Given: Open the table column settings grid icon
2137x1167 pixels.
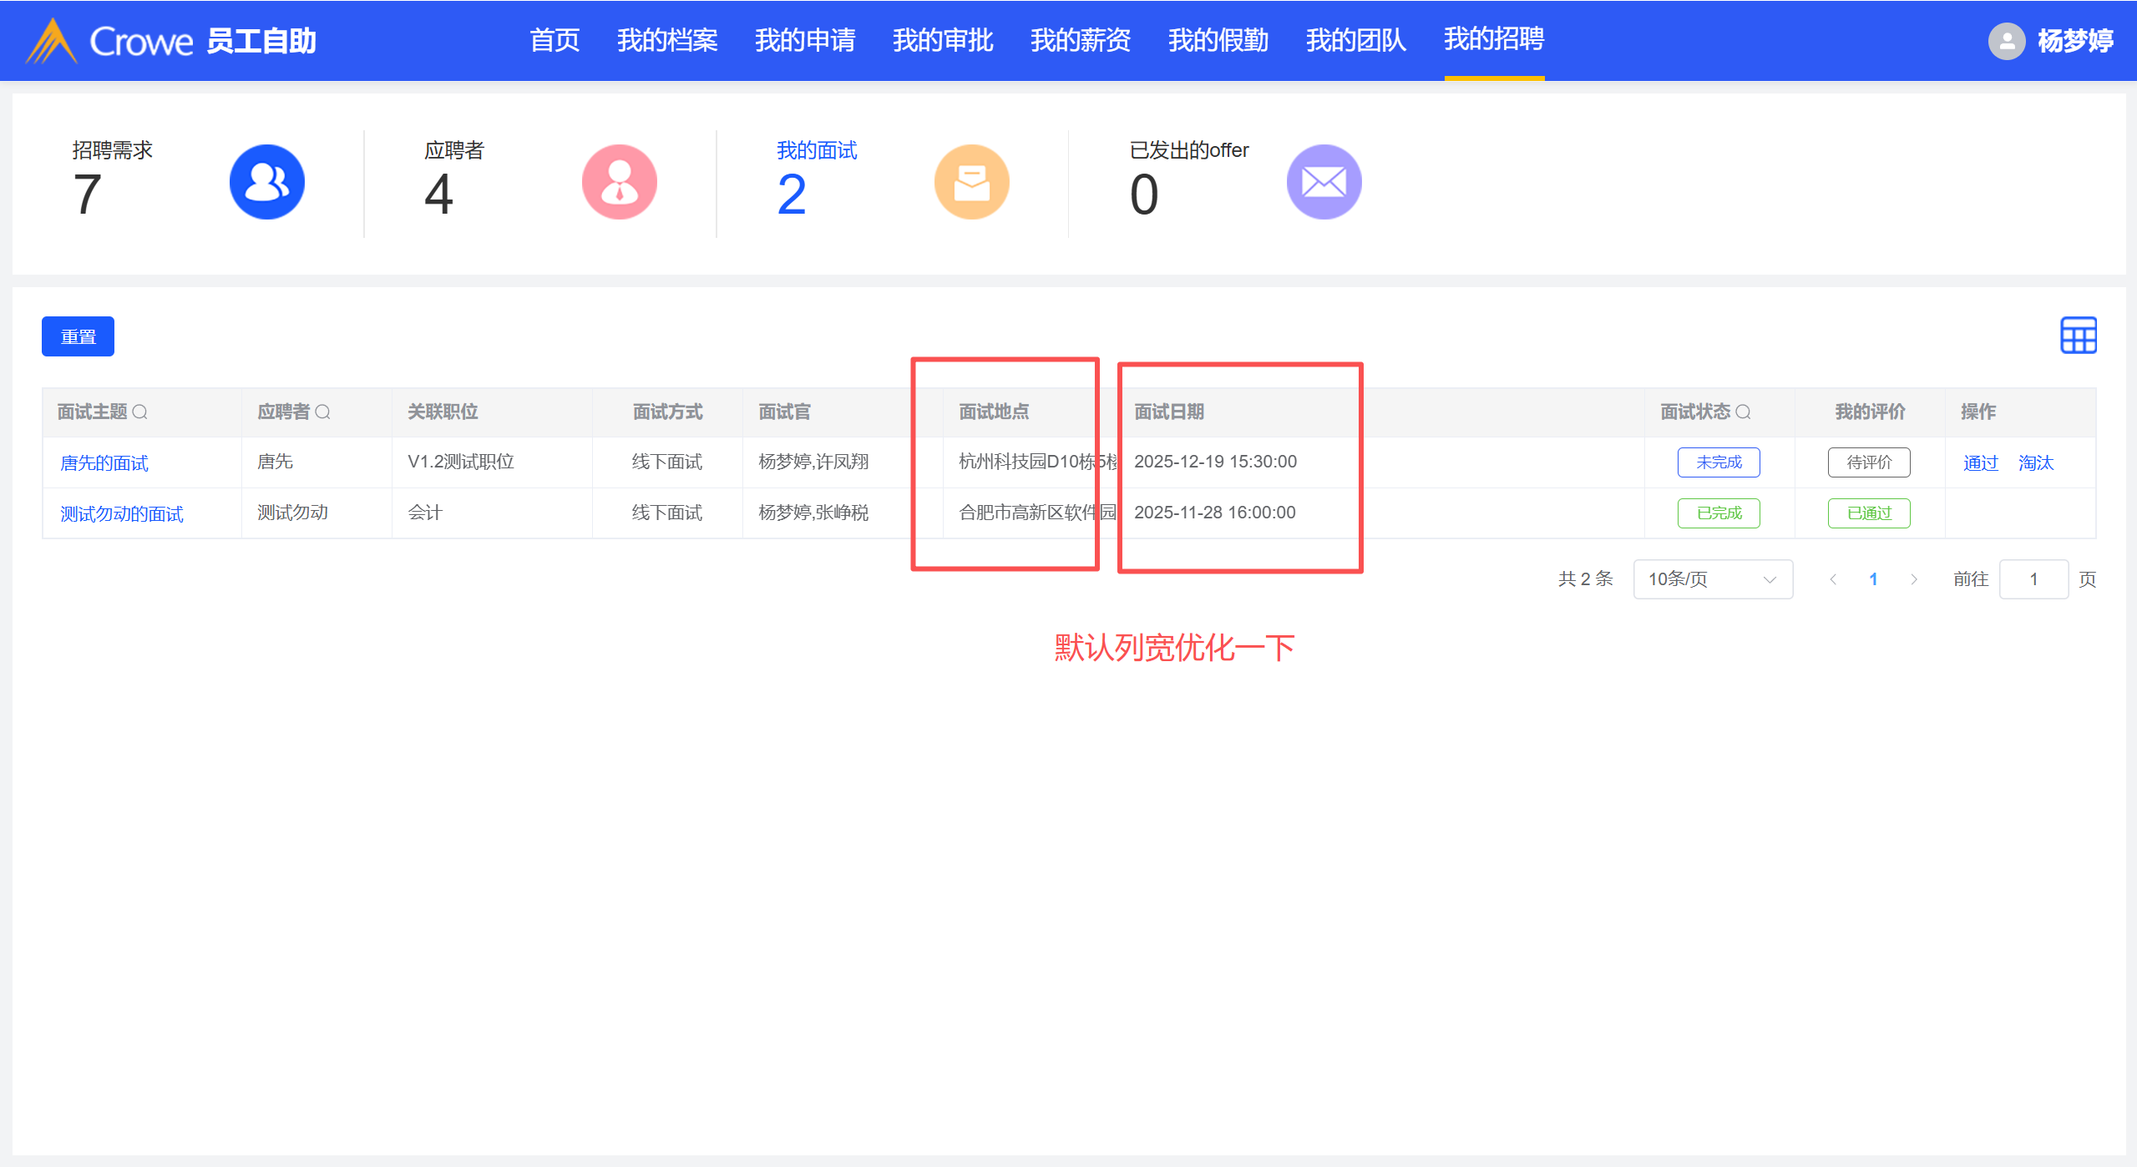Looking at the screenshot, I should (2078, 336).
